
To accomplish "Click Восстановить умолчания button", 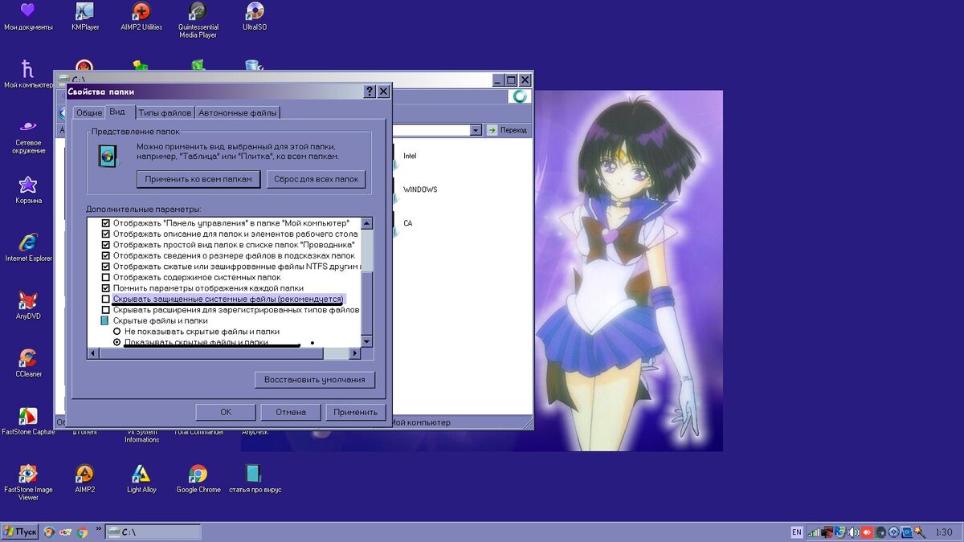I will pyautogui.click(x=315, y=380).
